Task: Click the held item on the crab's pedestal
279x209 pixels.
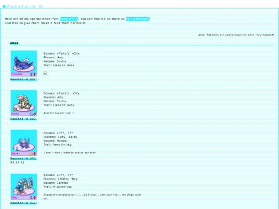Action: 16,149
